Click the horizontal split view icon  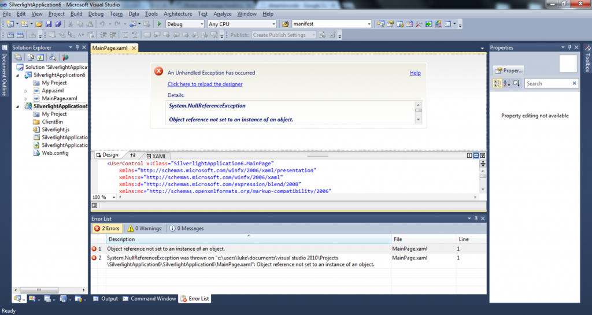tap(476, 155)
